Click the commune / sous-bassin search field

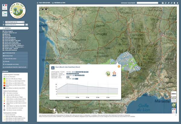coord(148,3)
